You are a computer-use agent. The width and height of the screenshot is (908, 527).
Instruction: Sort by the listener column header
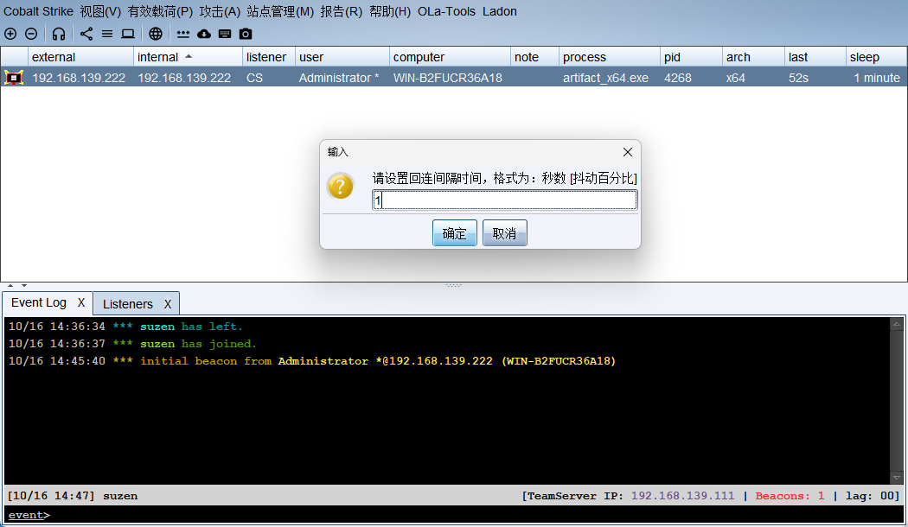pyautogui.click(x=269, y=57)
